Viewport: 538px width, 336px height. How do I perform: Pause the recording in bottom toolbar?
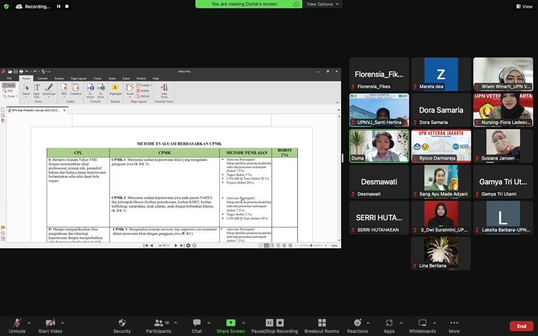(270, 323)
